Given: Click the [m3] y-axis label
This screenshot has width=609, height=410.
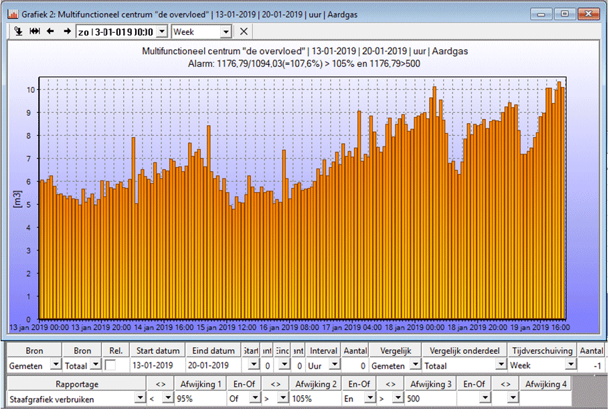Looking at the screenshot, I should point(17,199).
